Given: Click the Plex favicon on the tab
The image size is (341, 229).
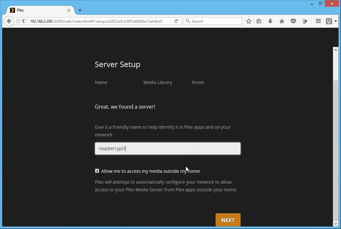Looking at the screenshot, I should click(12, 10).
